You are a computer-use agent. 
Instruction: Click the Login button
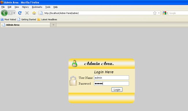point(117,90)
